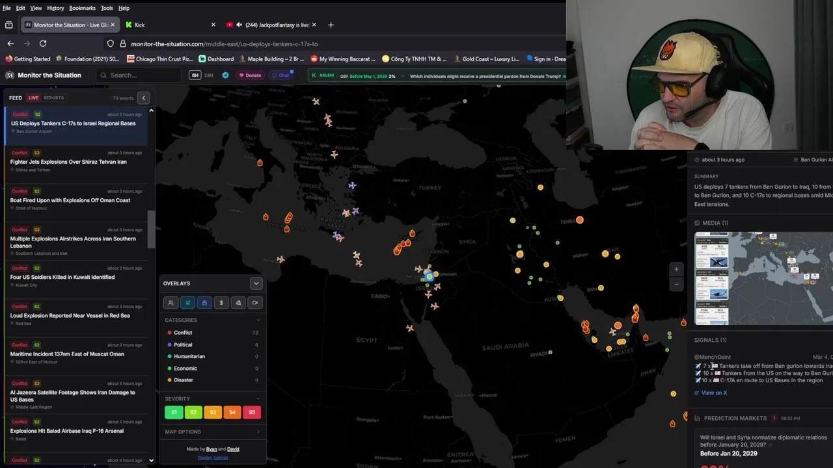Open the flight tracker media thumbnail
Viewport: 833px width, 468px height.
[x=763, y=278]
